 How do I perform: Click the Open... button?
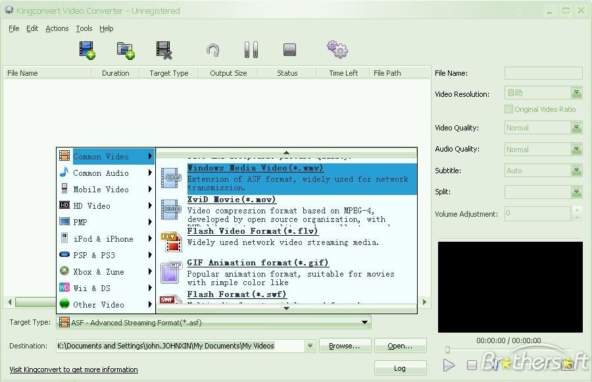pos(400,346)
